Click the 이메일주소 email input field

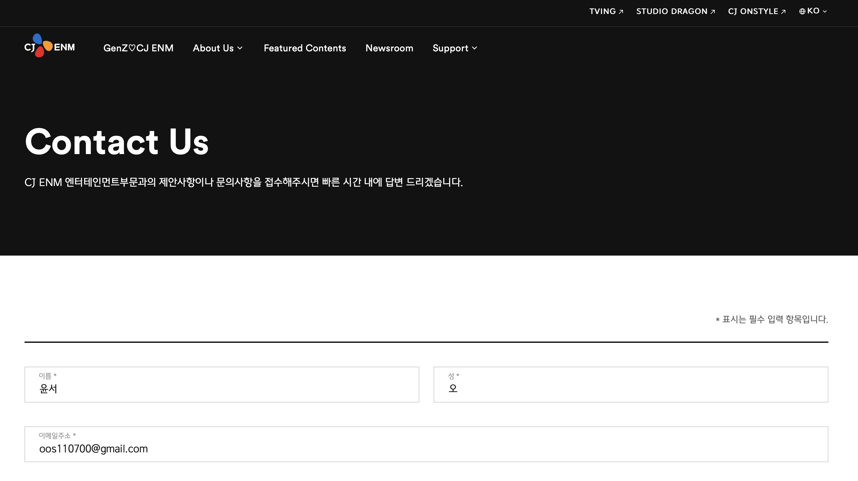[x=426, y=444]
